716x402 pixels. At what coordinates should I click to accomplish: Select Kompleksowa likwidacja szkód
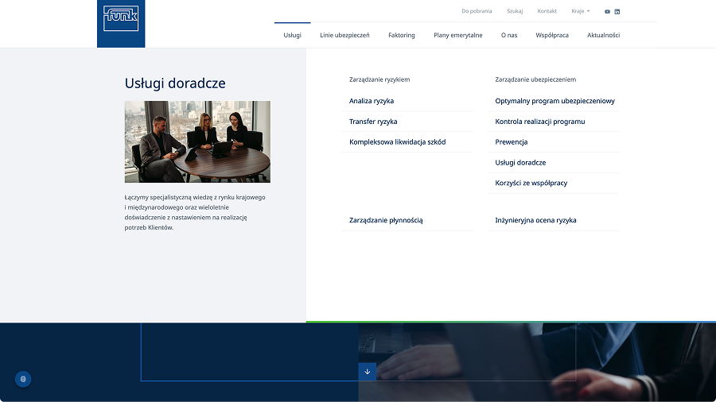[397, 142]
